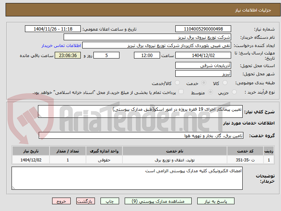
Task: Click the پاسخ به نیاز button
Action: tap(216, 201)
